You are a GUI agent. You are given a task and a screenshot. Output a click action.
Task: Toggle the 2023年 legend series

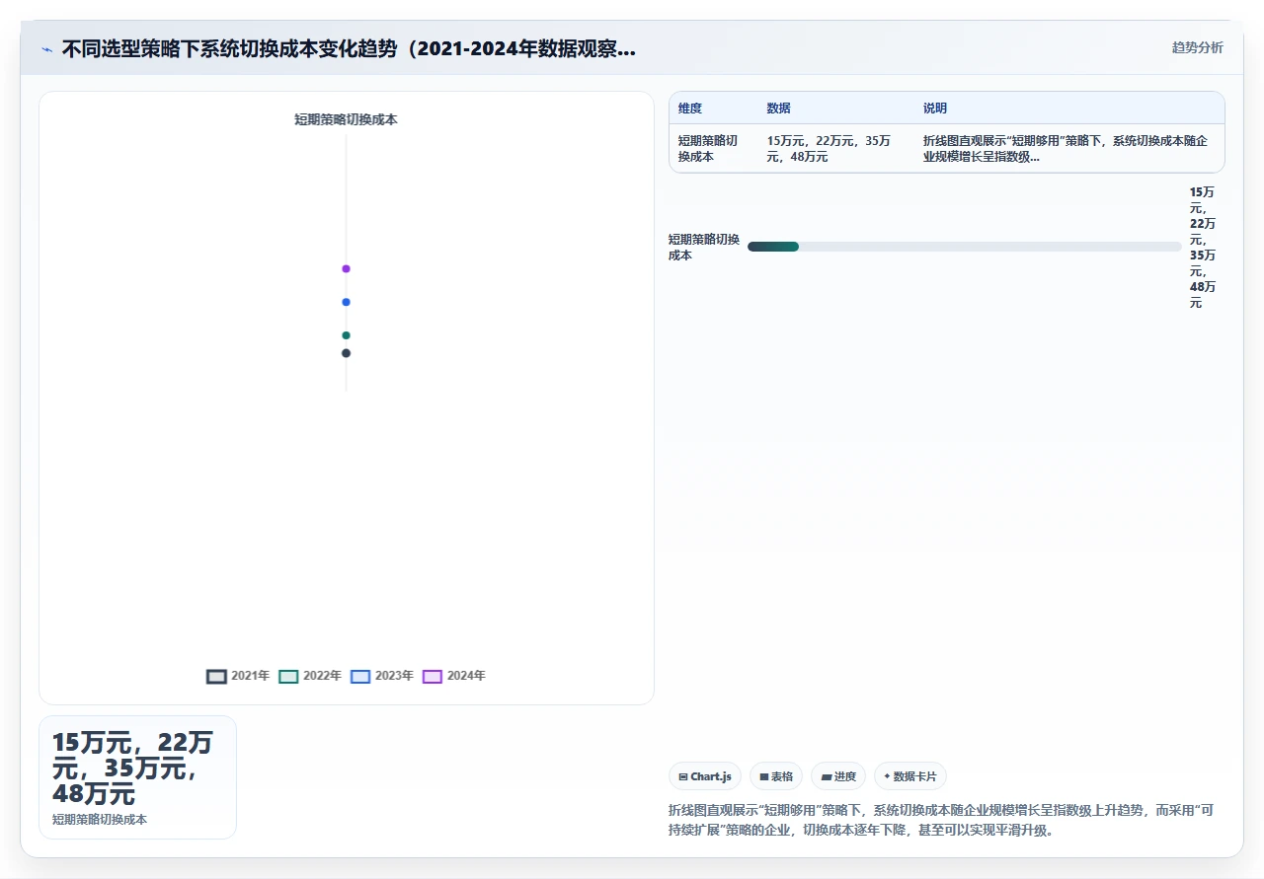382,676
